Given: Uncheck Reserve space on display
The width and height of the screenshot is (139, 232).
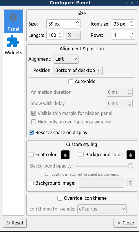Looking at the screenshot, I should pos(31,132).
